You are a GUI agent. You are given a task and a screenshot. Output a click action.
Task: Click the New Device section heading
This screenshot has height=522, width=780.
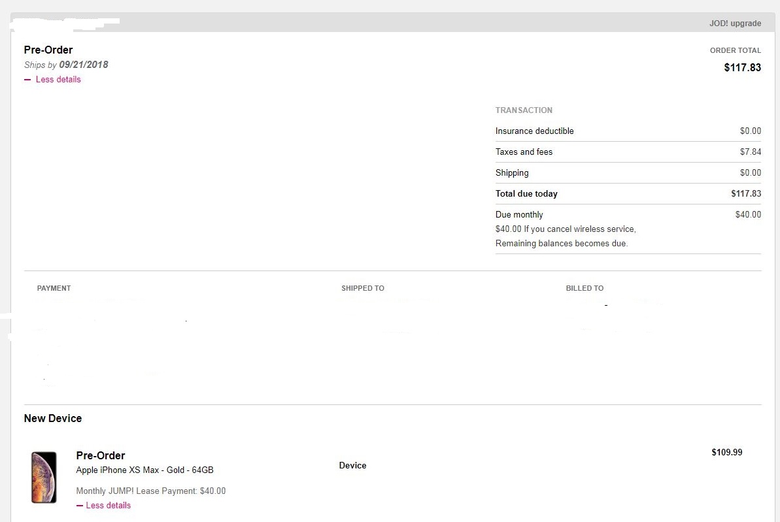[x=53, y=419]
